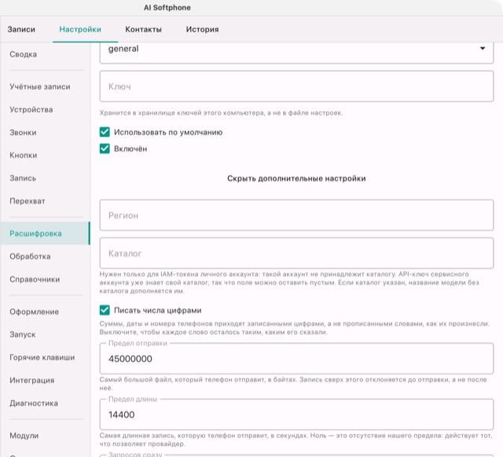Toggle the Включён checkbox
The width and height of the screenshot is (503, 457).
coord(105,149)
